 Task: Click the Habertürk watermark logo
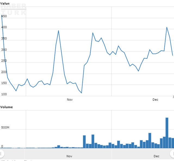click(x=14, y=9)
